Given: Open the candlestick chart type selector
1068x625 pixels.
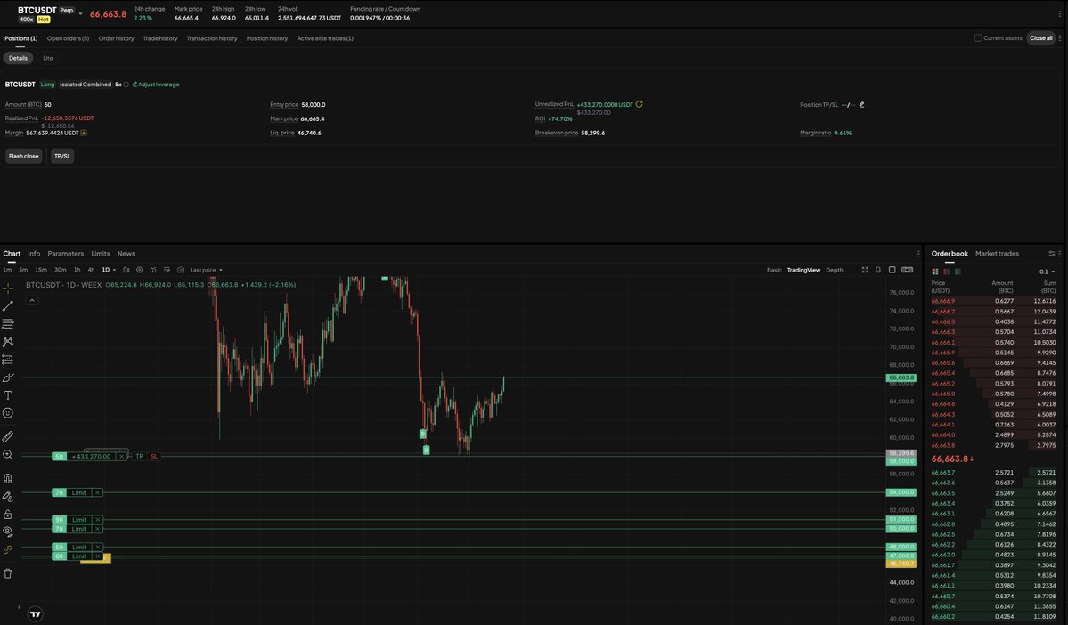Looking at the screenshot, I should point(126,271).
